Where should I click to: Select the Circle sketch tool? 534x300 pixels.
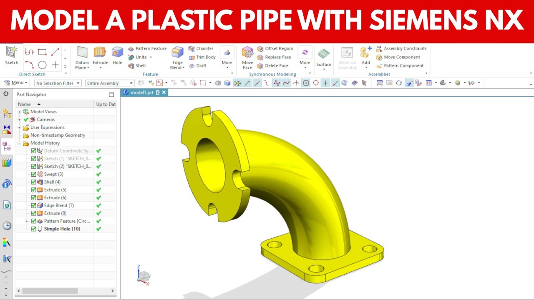click(x=42, y=65)
